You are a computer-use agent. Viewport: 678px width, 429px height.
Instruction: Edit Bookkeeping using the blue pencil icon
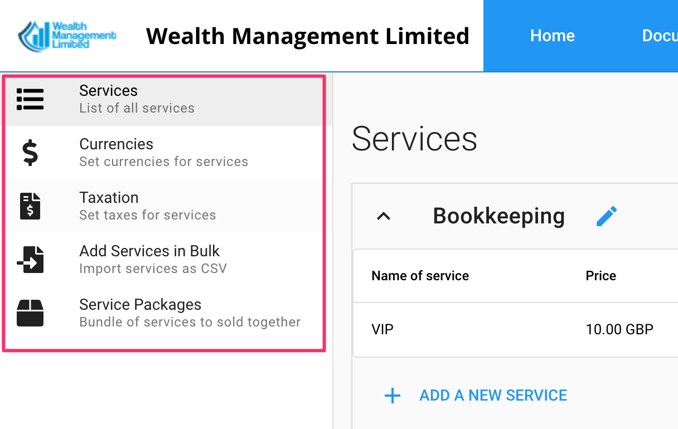[x=607, y=216]
